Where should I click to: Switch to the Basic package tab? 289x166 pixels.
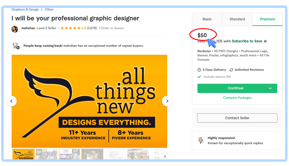point(207,19)
